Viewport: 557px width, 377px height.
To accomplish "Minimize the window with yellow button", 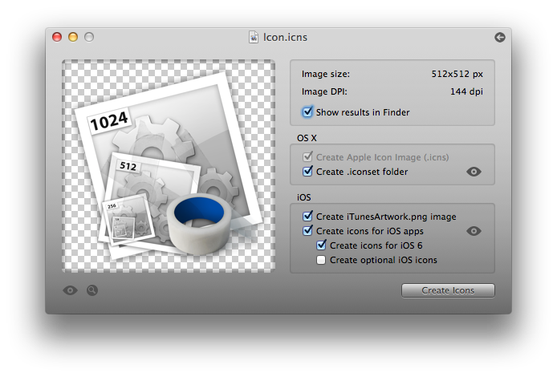I will tap(73, 37).
